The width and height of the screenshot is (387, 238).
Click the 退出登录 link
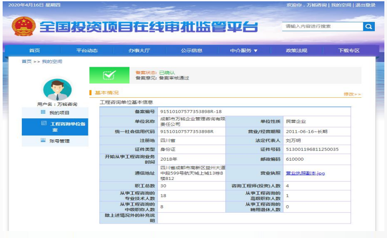click(365, 5)
